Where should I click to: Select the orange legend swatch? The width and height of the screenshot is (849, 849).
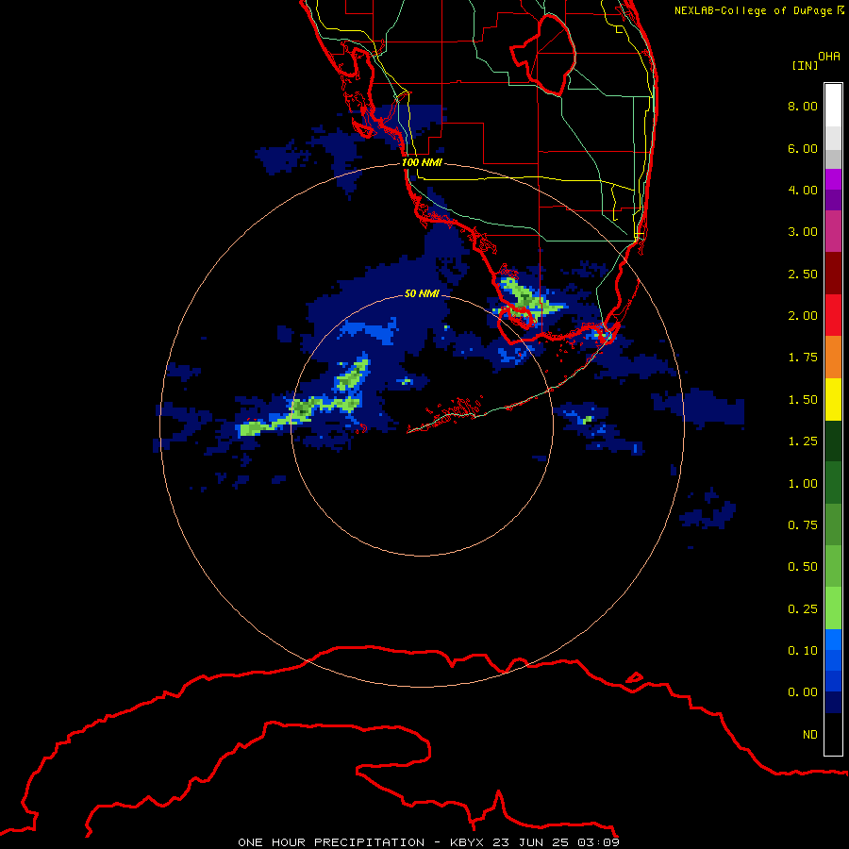[833, 357]
